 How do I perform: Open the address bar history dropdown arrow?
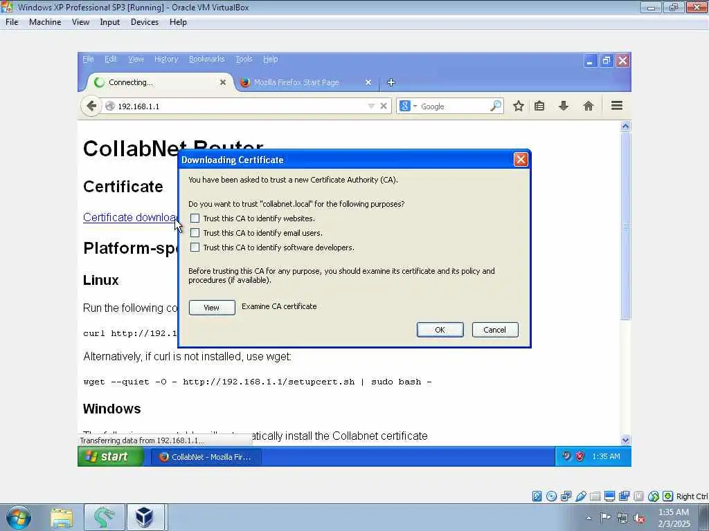coord(371,106)
